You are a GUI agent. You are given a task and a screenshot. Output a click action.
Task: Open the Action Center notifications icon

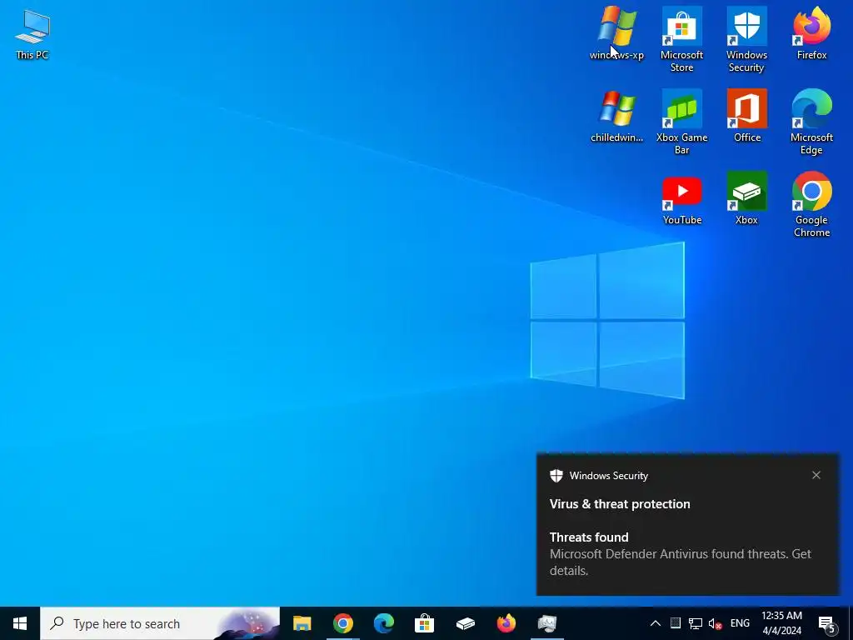(x=827, y=623)
